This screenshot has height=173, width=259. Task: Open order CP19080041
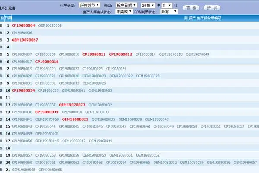22,119
